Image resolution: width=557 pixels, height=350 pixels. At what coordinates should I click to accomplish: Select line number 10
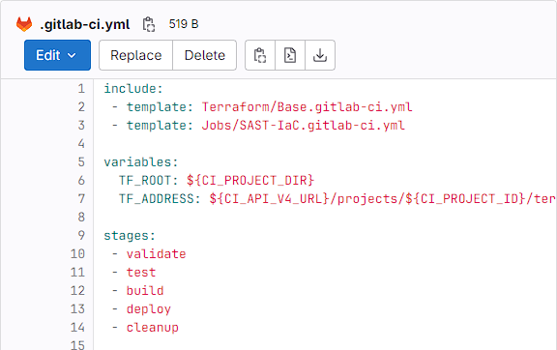click(77, 254)
